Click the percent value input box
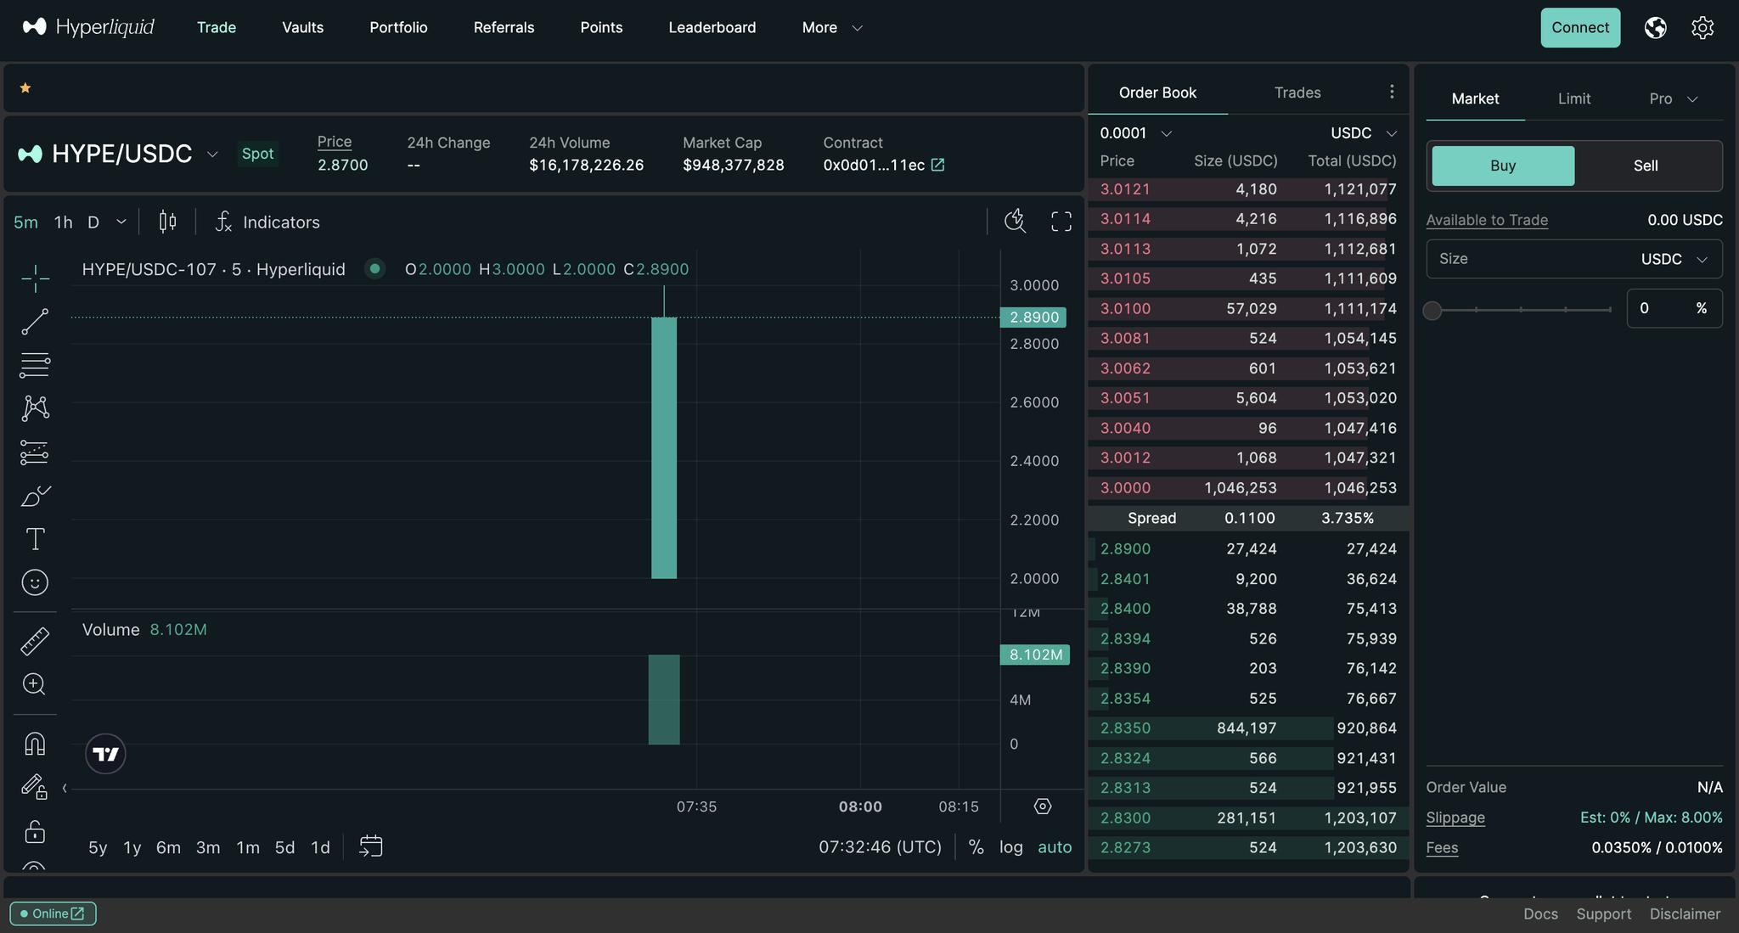The width and height of the screenshot is (1739, 933). pos(1674,308)
